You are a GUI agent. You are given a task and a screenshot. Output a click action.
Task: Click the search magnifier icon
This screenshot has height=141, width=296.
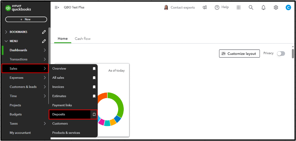tap(251, 7)
